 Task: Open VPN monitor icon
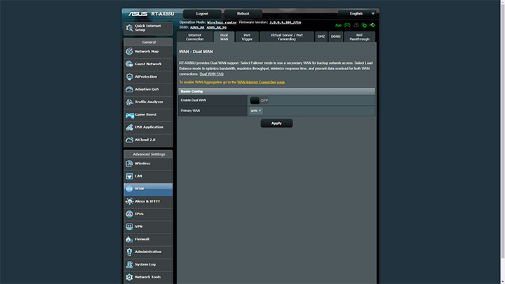pos(130,226)
